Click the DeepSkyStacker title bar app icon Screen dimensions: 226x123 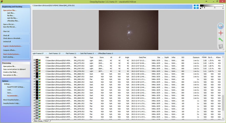tap(1, 2)
